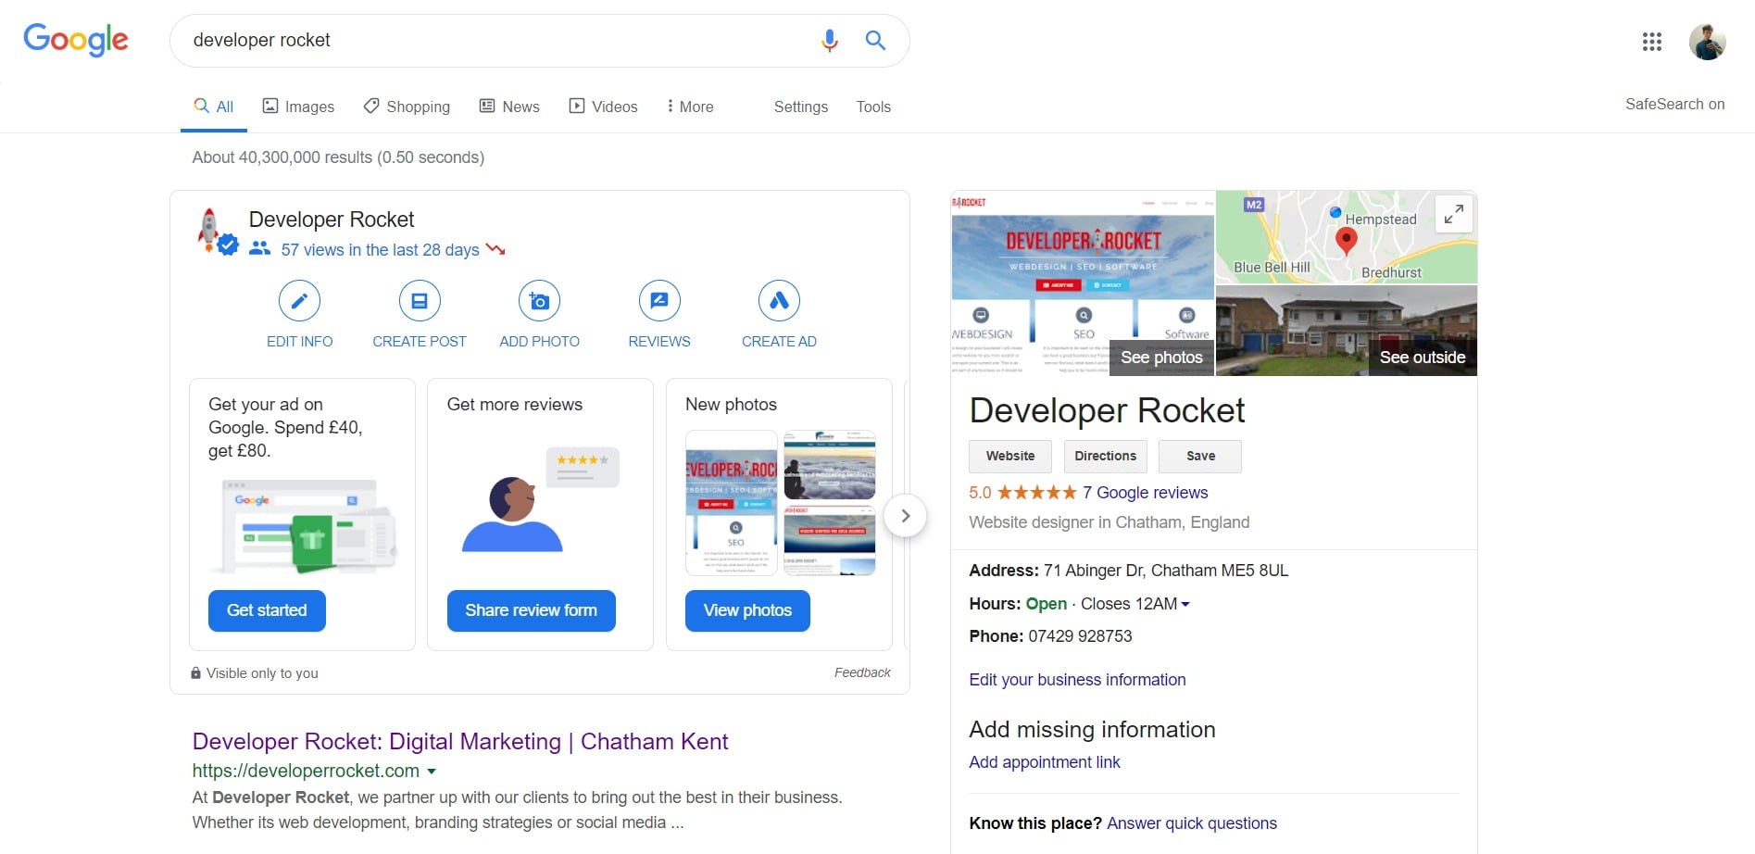Viewport: 1755px width, 854px height.
Task: Click the people views icon
Action: 259,249
